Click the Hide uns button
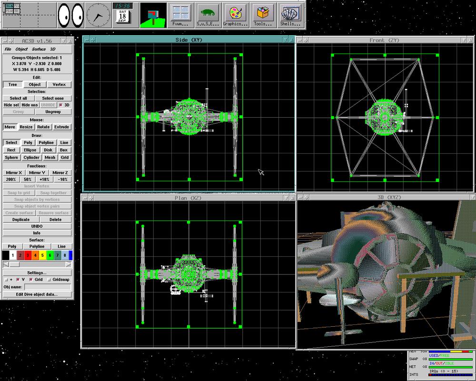Image resolution: width=476 pixels, height=381 pixels. click(30, 105)
